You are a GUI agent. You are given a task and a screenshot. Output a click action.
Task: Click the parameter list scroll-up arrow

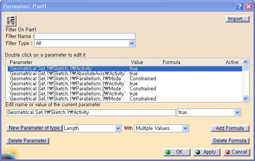tap(246, 62)
